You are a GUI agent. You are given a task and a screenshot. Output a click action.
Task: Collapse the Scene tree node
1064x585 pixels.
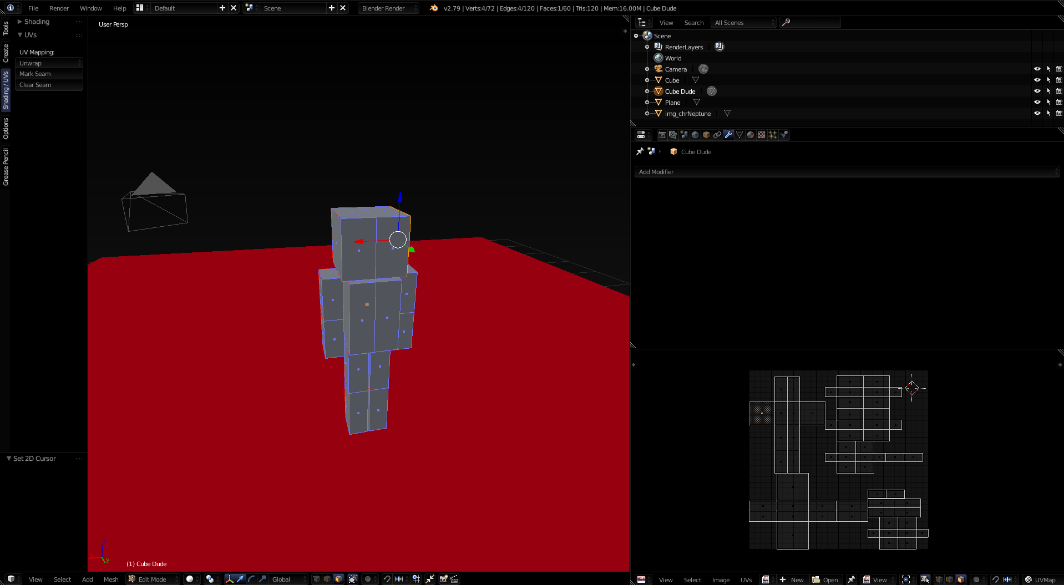point(636,35)
